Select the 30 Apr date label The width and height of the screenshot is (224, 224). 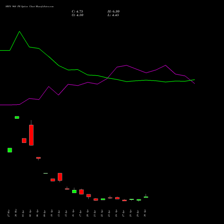pos(145,213)
